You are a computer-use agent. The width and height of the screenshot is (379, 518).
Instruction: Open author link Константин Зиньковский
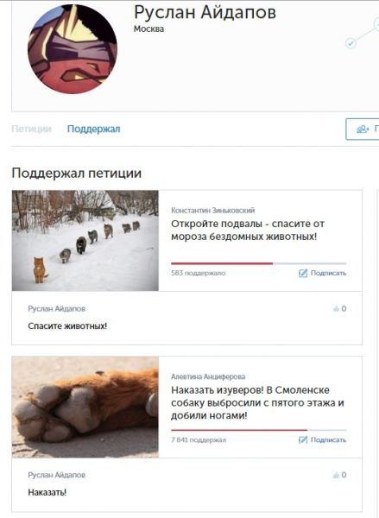pos(212,211)
